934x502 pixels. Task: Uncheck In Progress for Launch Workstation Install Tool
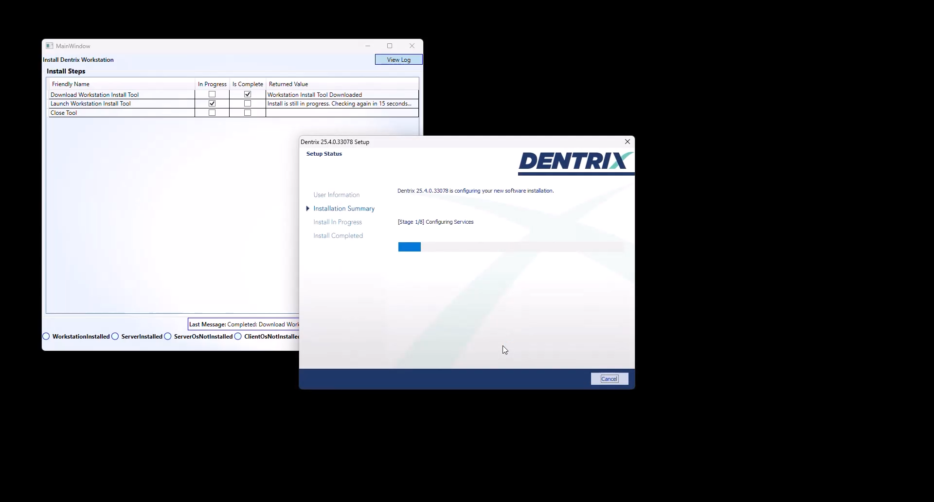pyautogui.click(x=212, y=104)
